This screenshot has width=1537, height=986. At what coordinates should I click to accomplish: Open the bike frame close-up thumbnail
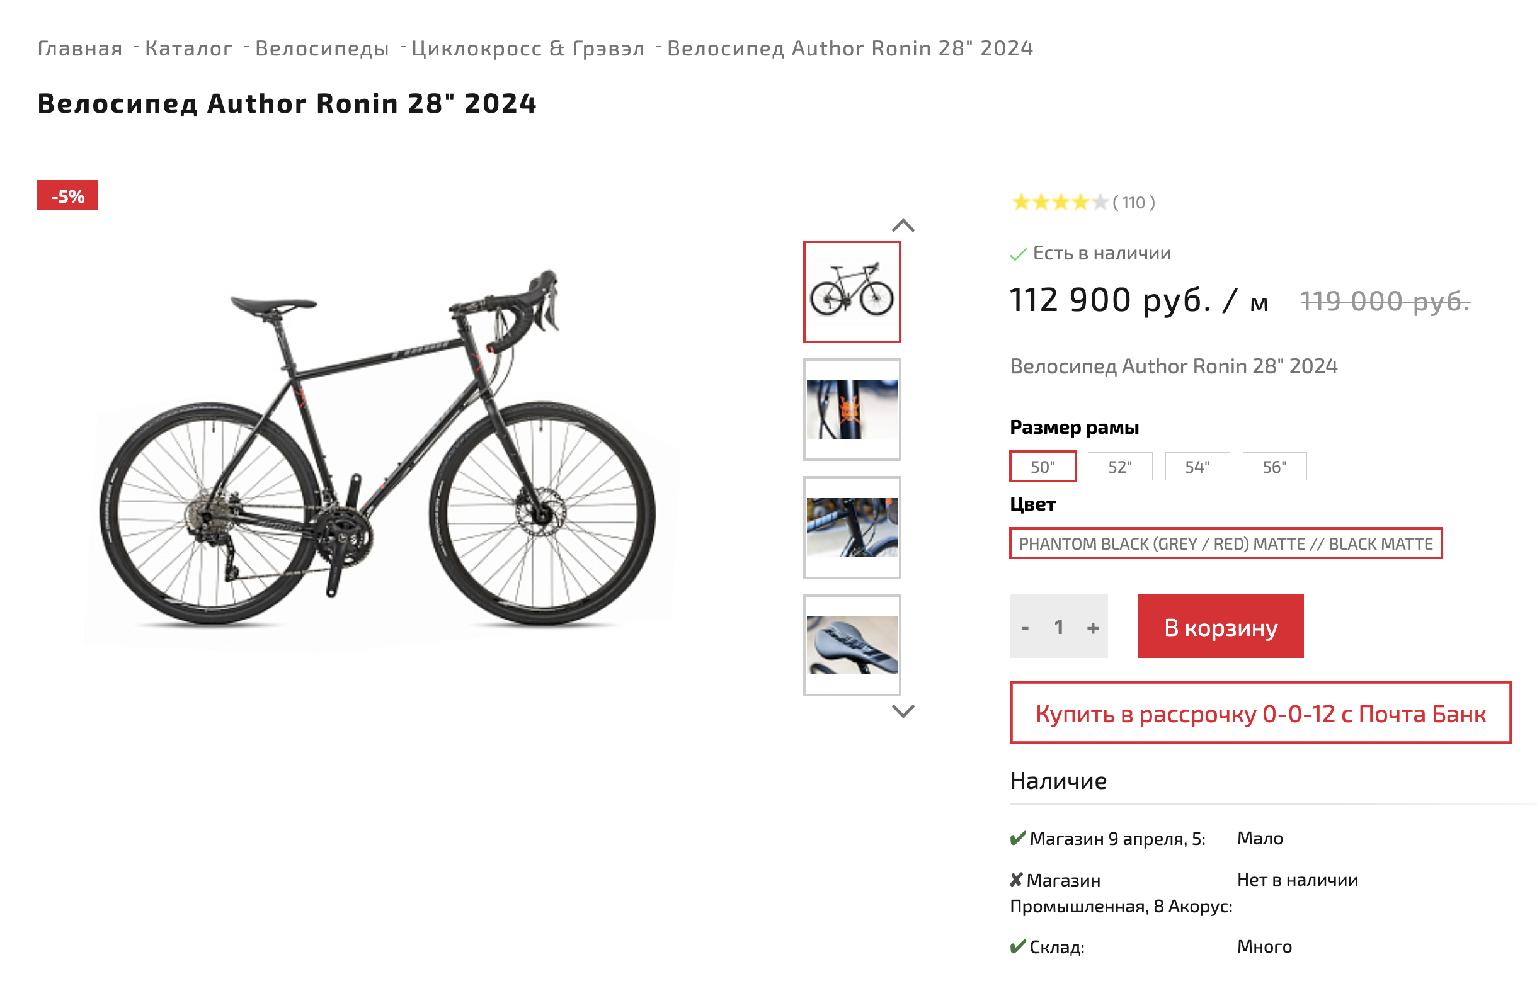852,527
